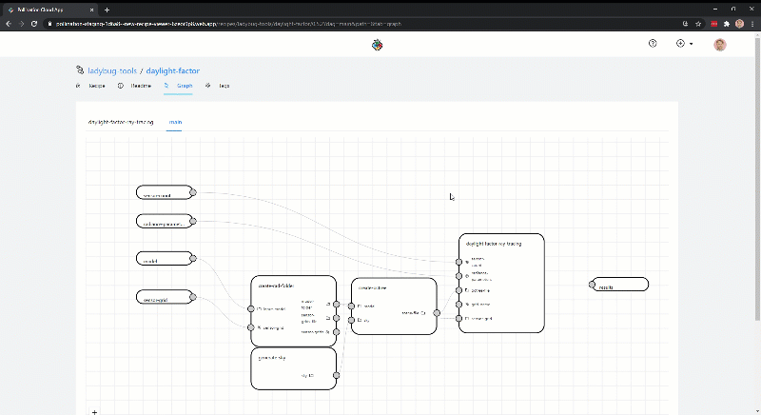
Task: Click create-rad-folder sensor-grids output port
Action: click(x=337, y=332)
